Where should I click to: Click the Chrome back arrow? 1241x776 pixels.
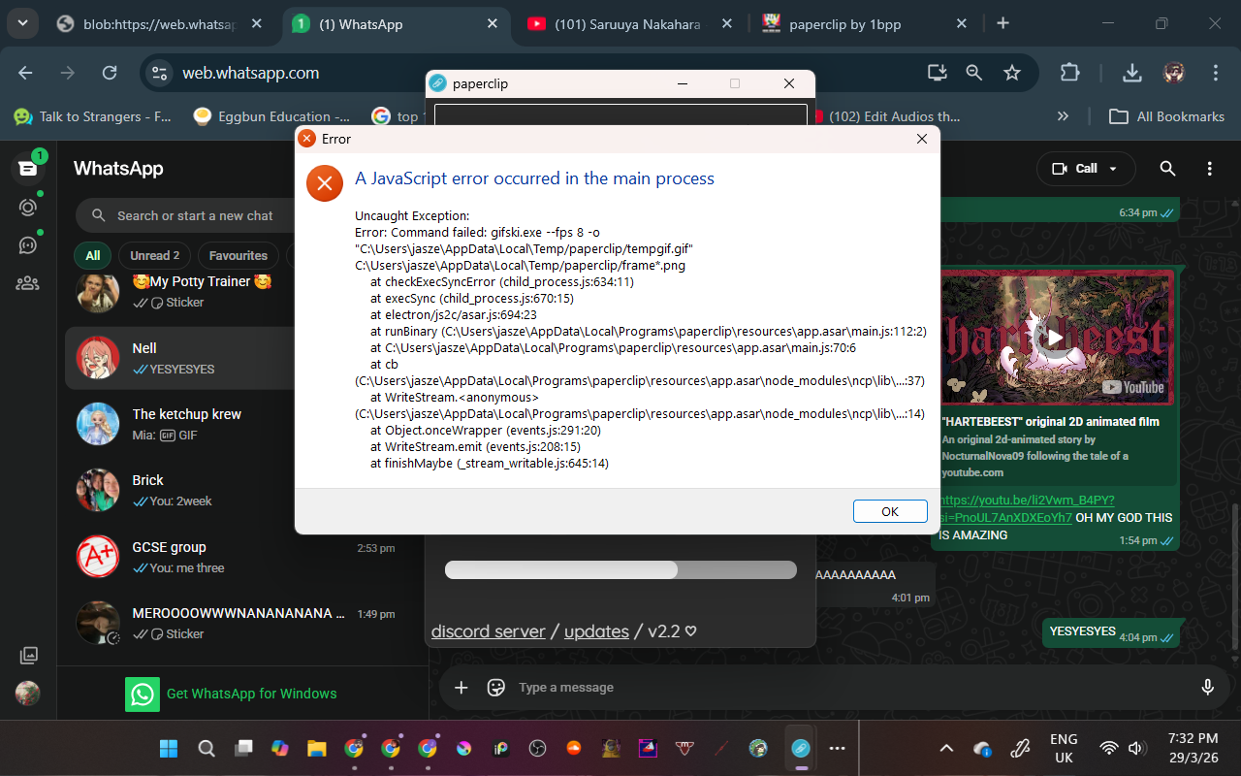26,73
